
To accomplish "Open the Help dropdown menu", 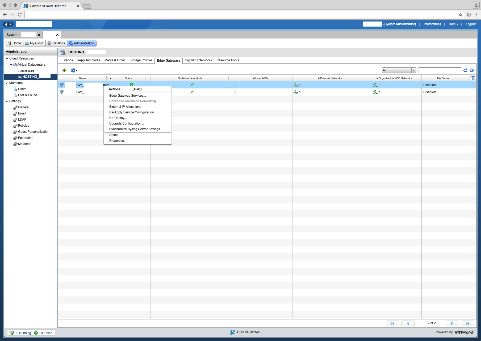I will click(x=453, y=24).
